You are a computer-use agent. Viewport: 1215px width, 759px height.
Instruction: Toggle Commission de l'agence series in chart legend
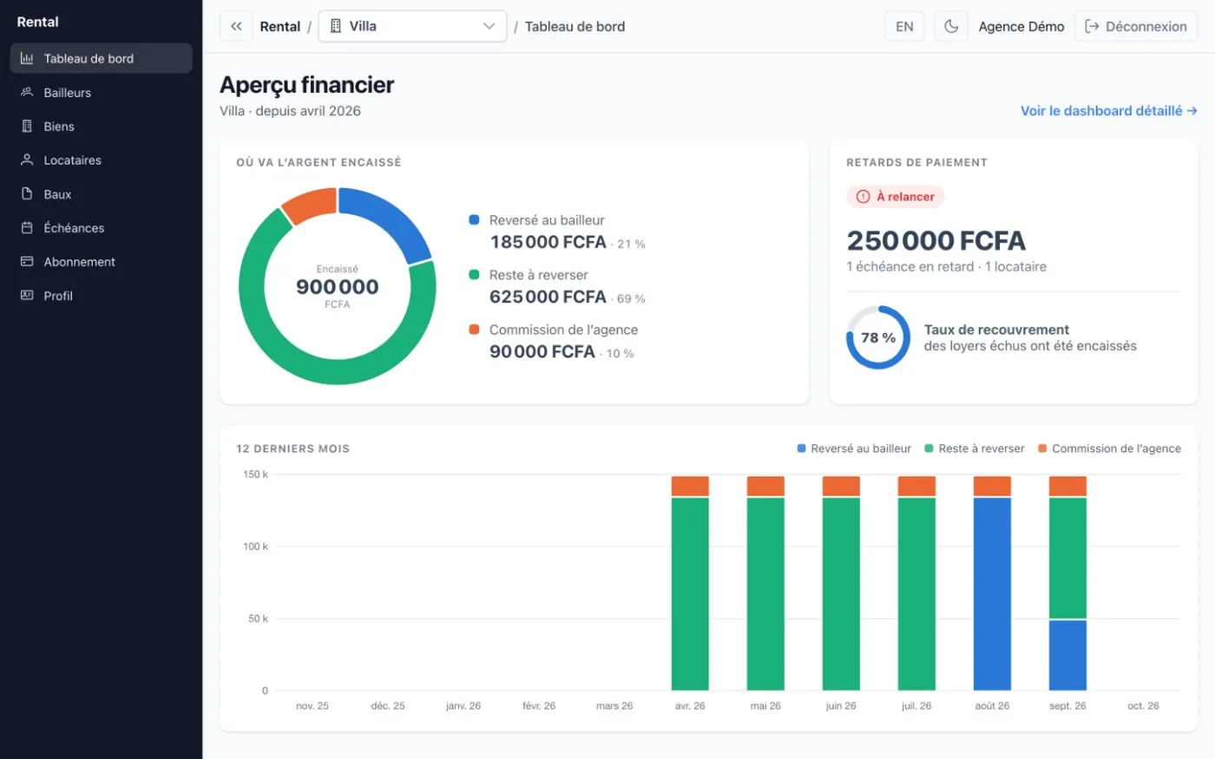pos(1109,448)
